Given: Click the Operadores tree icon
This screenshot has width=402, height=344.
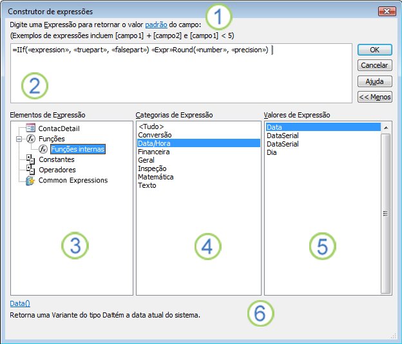Looking at the screenshot, I should pyautogui.click(x=30, y=170).
